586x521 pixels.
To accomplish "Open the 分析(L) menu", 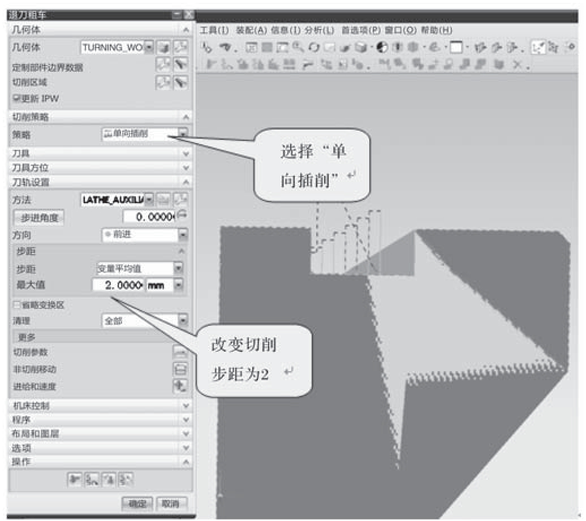I will (319, 31).
